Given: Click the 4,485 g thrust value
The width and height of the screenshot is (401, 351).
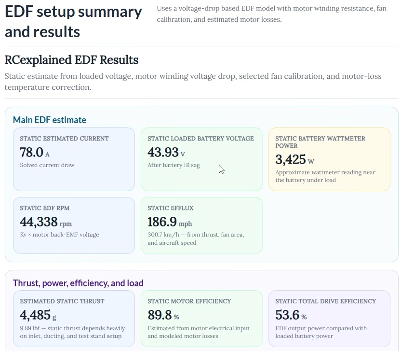Looking at the screenshot, I should 38,315.
